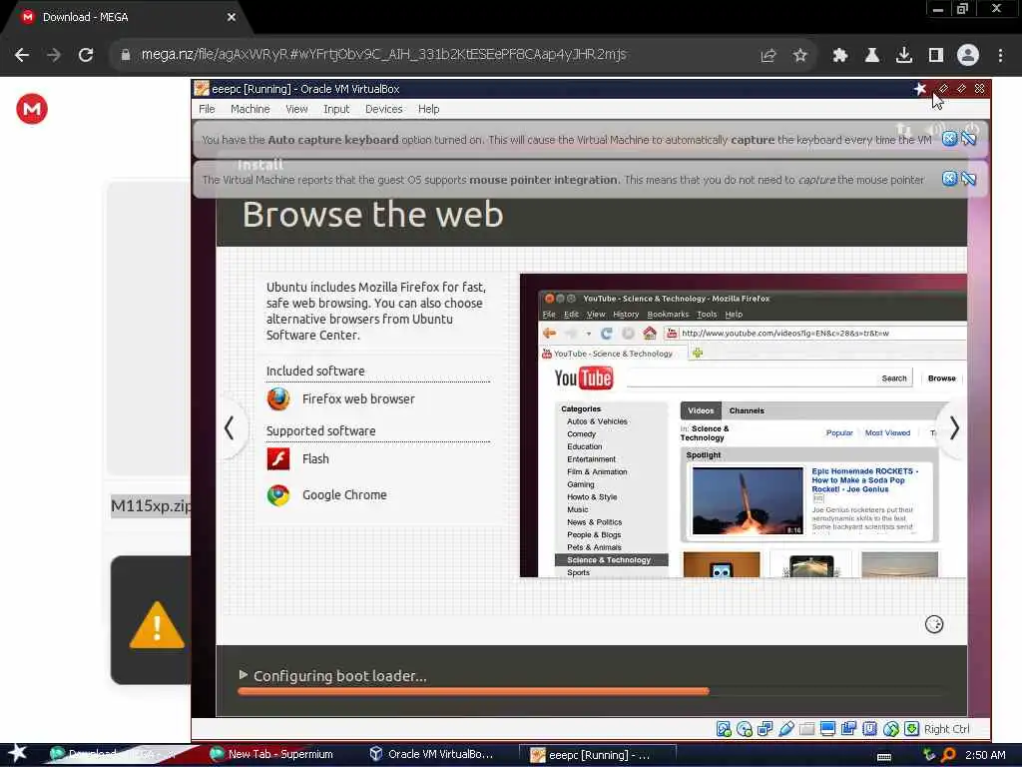Dismiss the mouse pointer integration notification
The height and width of the screenshot is (767, 1022).
[x=950, y=179]
